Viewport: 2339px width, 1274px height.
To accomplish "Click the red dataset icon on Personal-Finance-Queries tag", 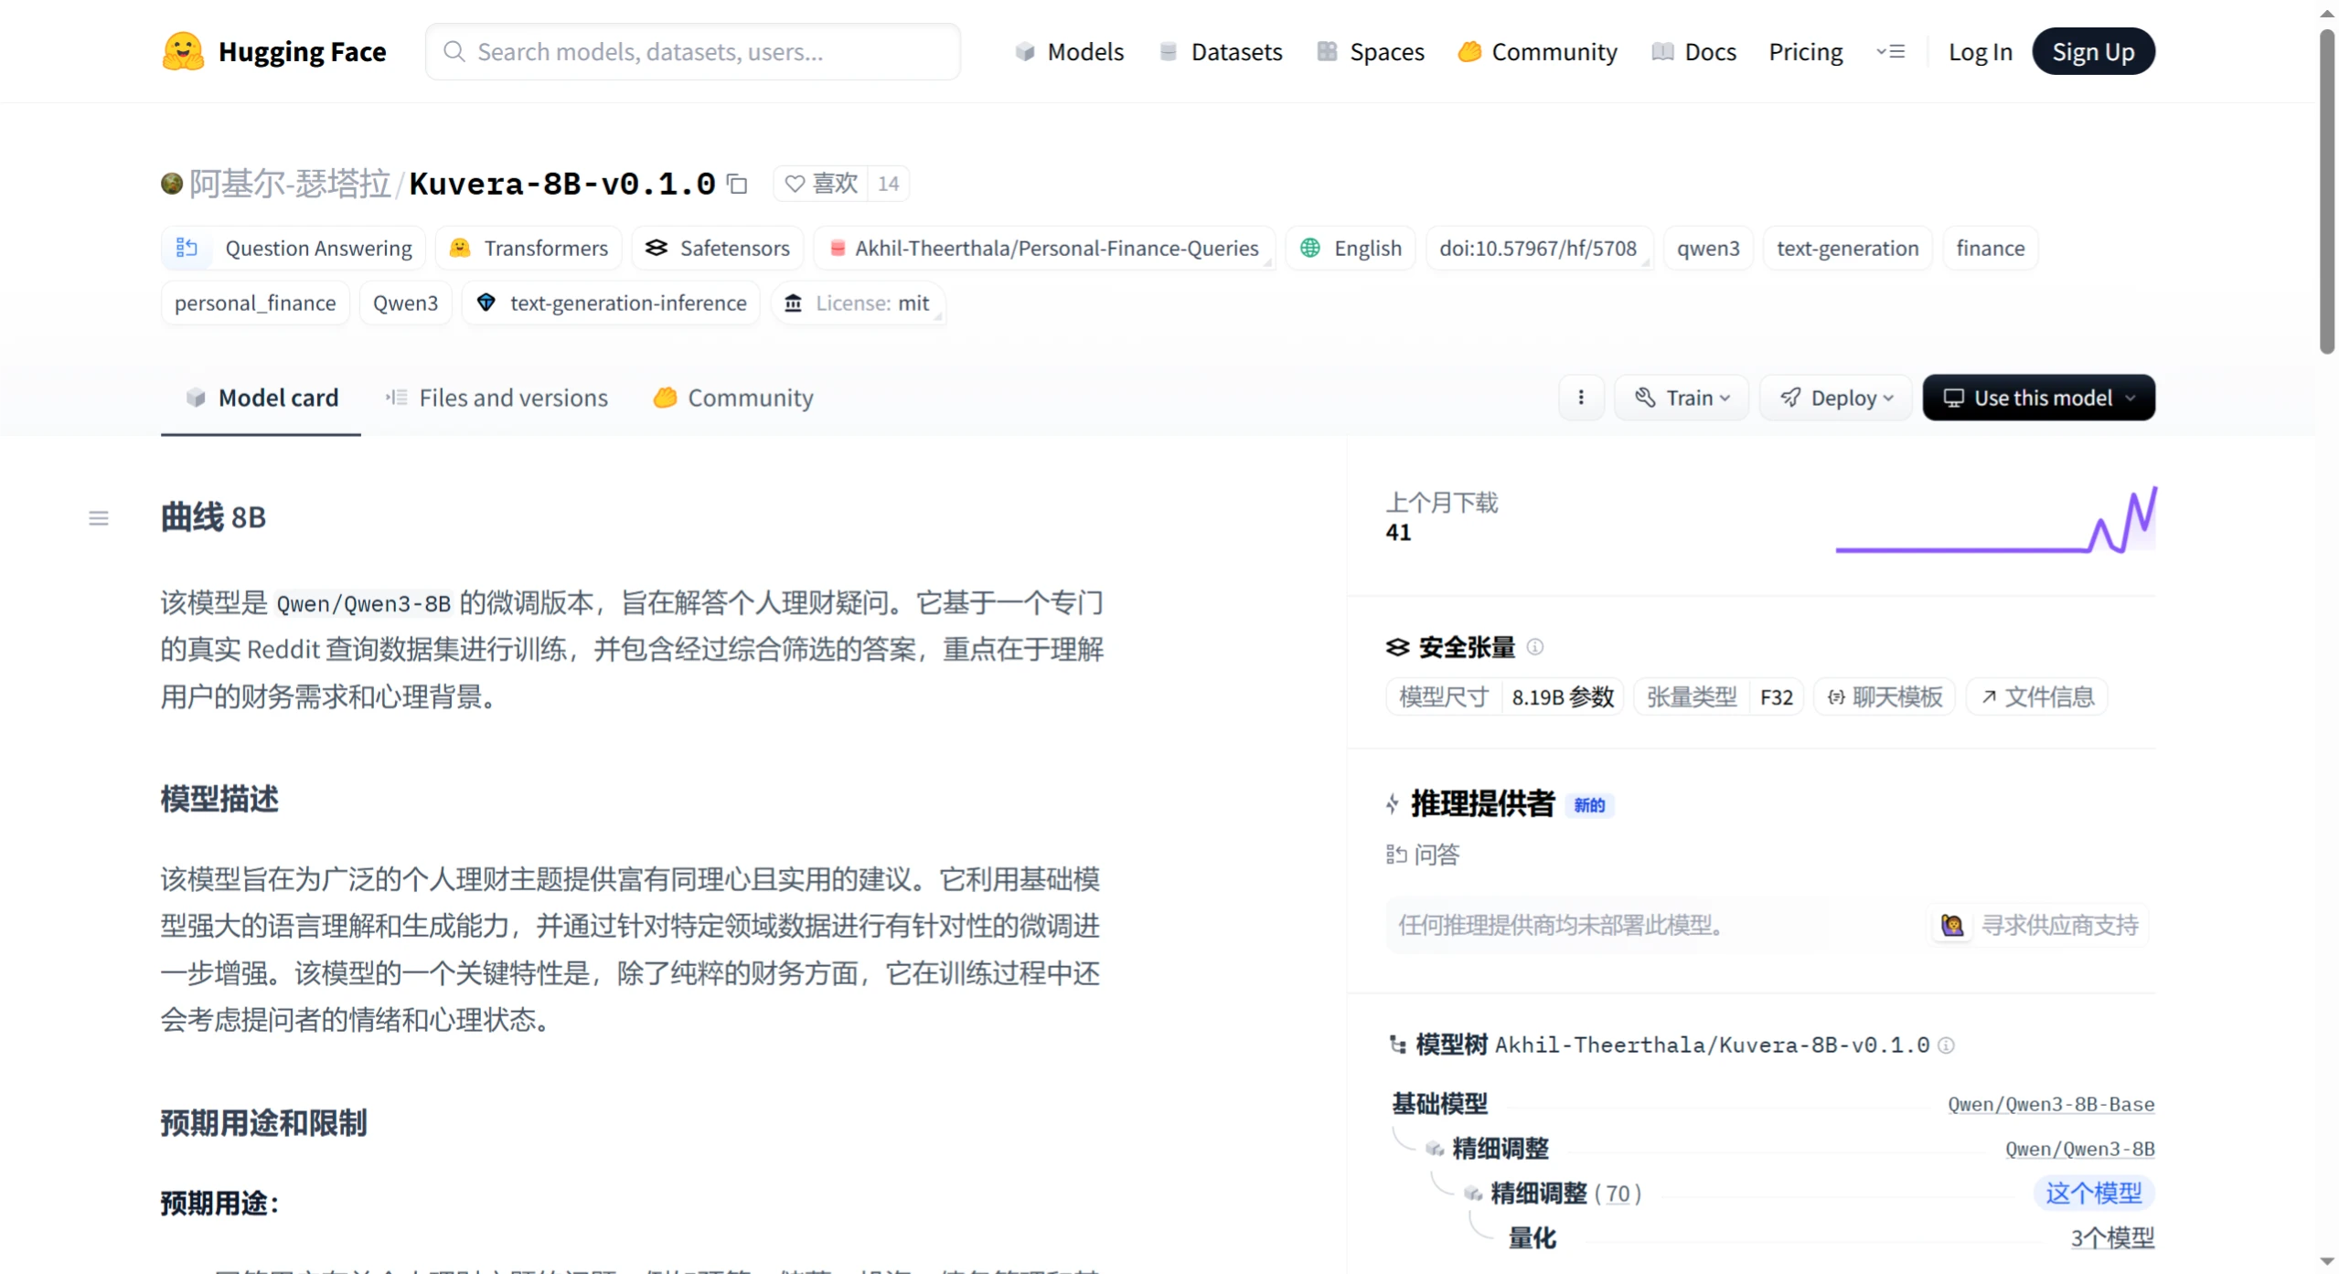I will click(837, 248).
